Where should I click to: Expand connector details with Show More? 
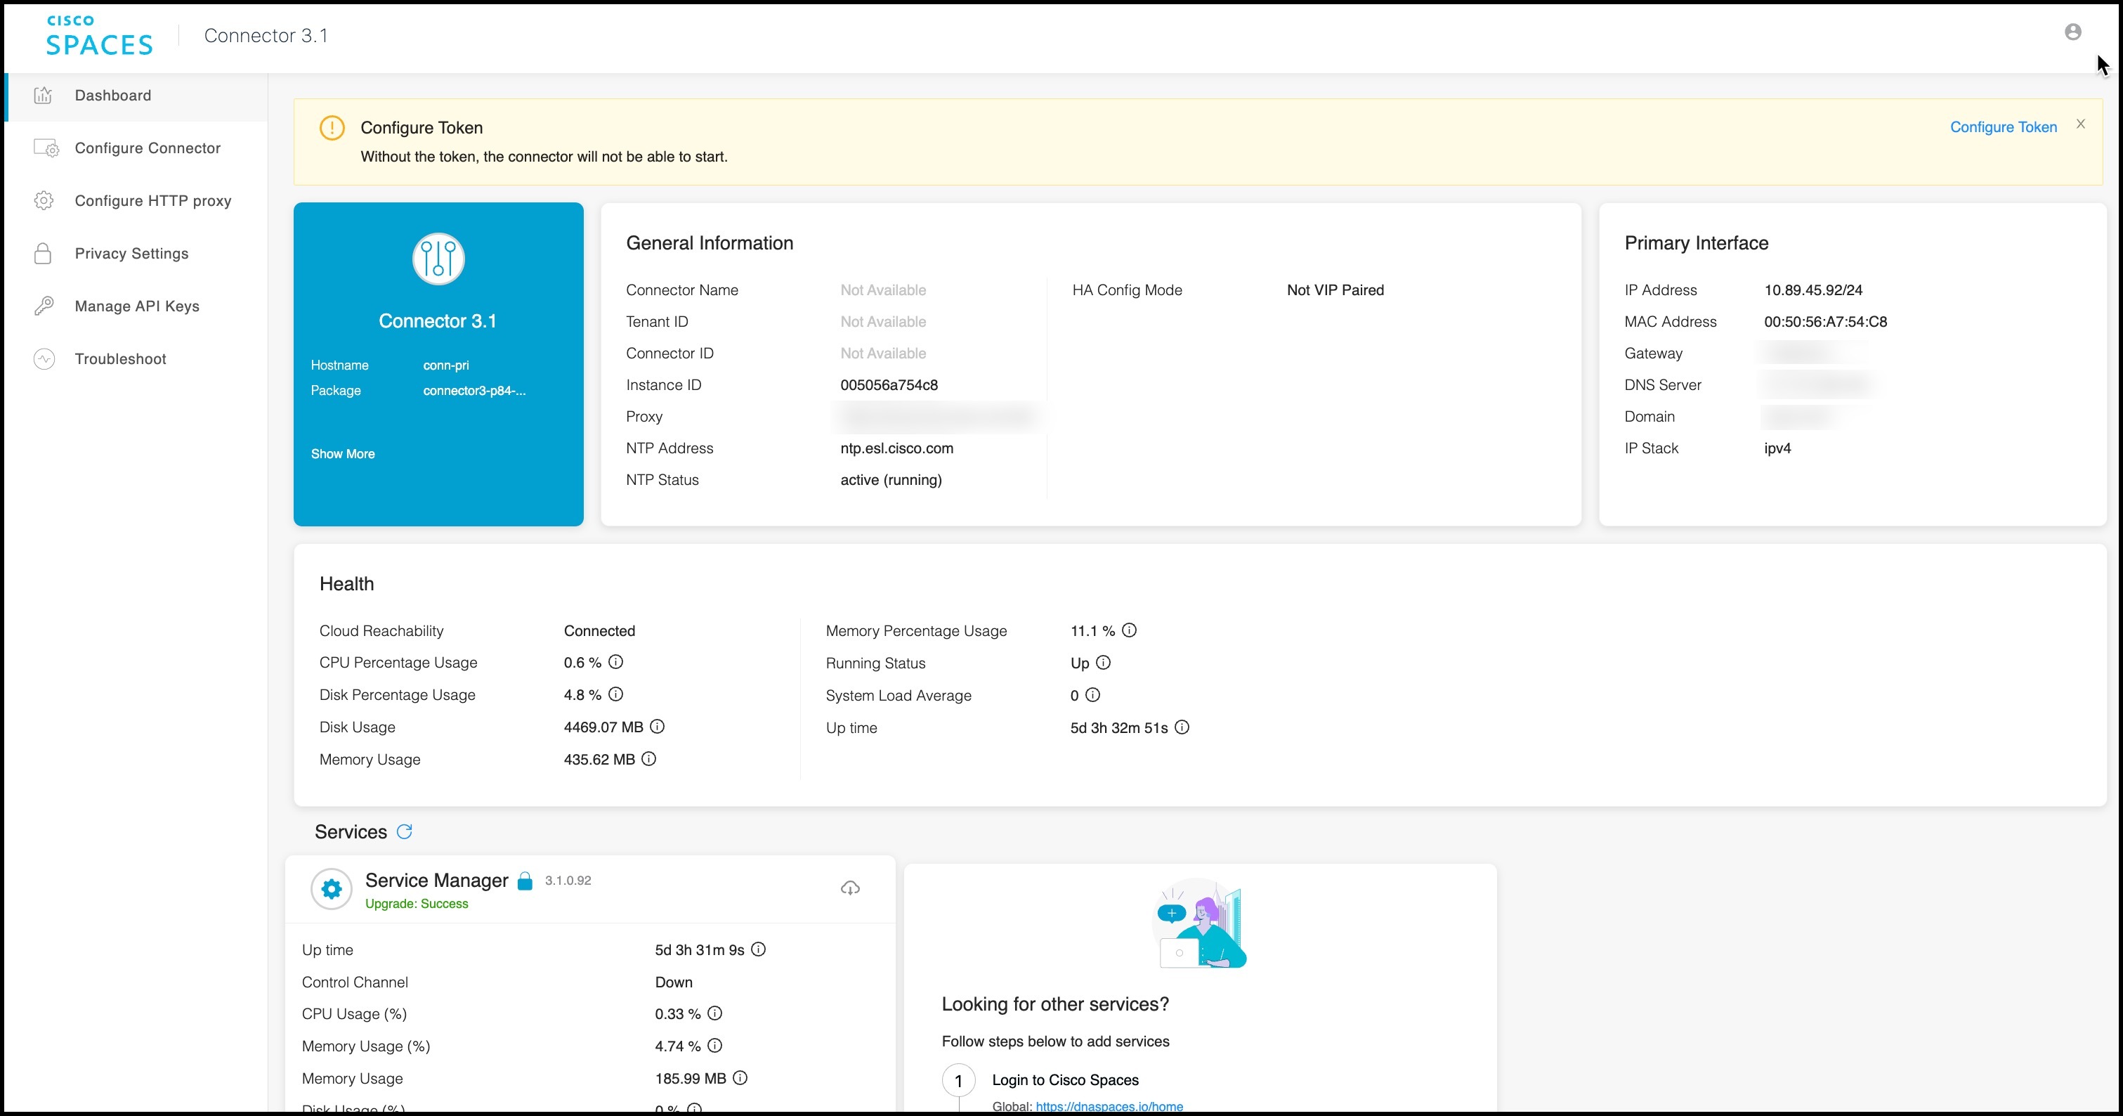click(x=343, y=454)
